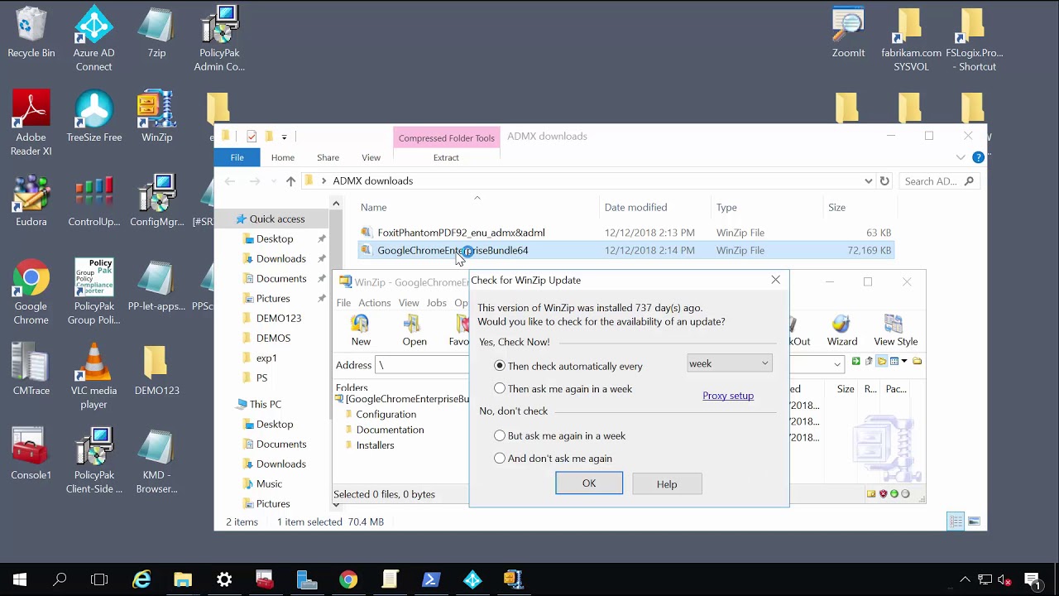The image size is (1059, 596).
Task: Select the PolicyPak Admin Console desktop icon
Action: 219,40
